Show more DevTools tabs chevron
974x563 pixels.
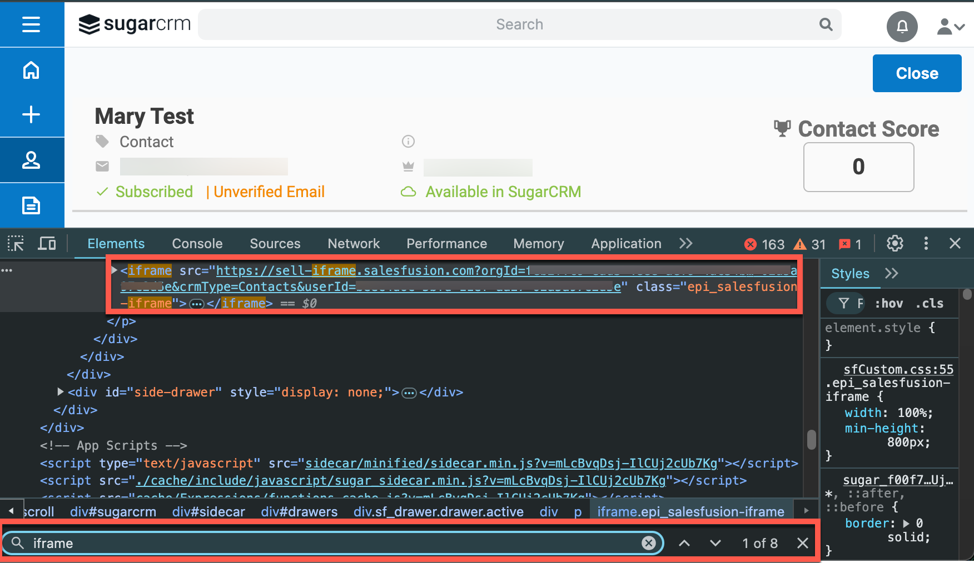686,243
